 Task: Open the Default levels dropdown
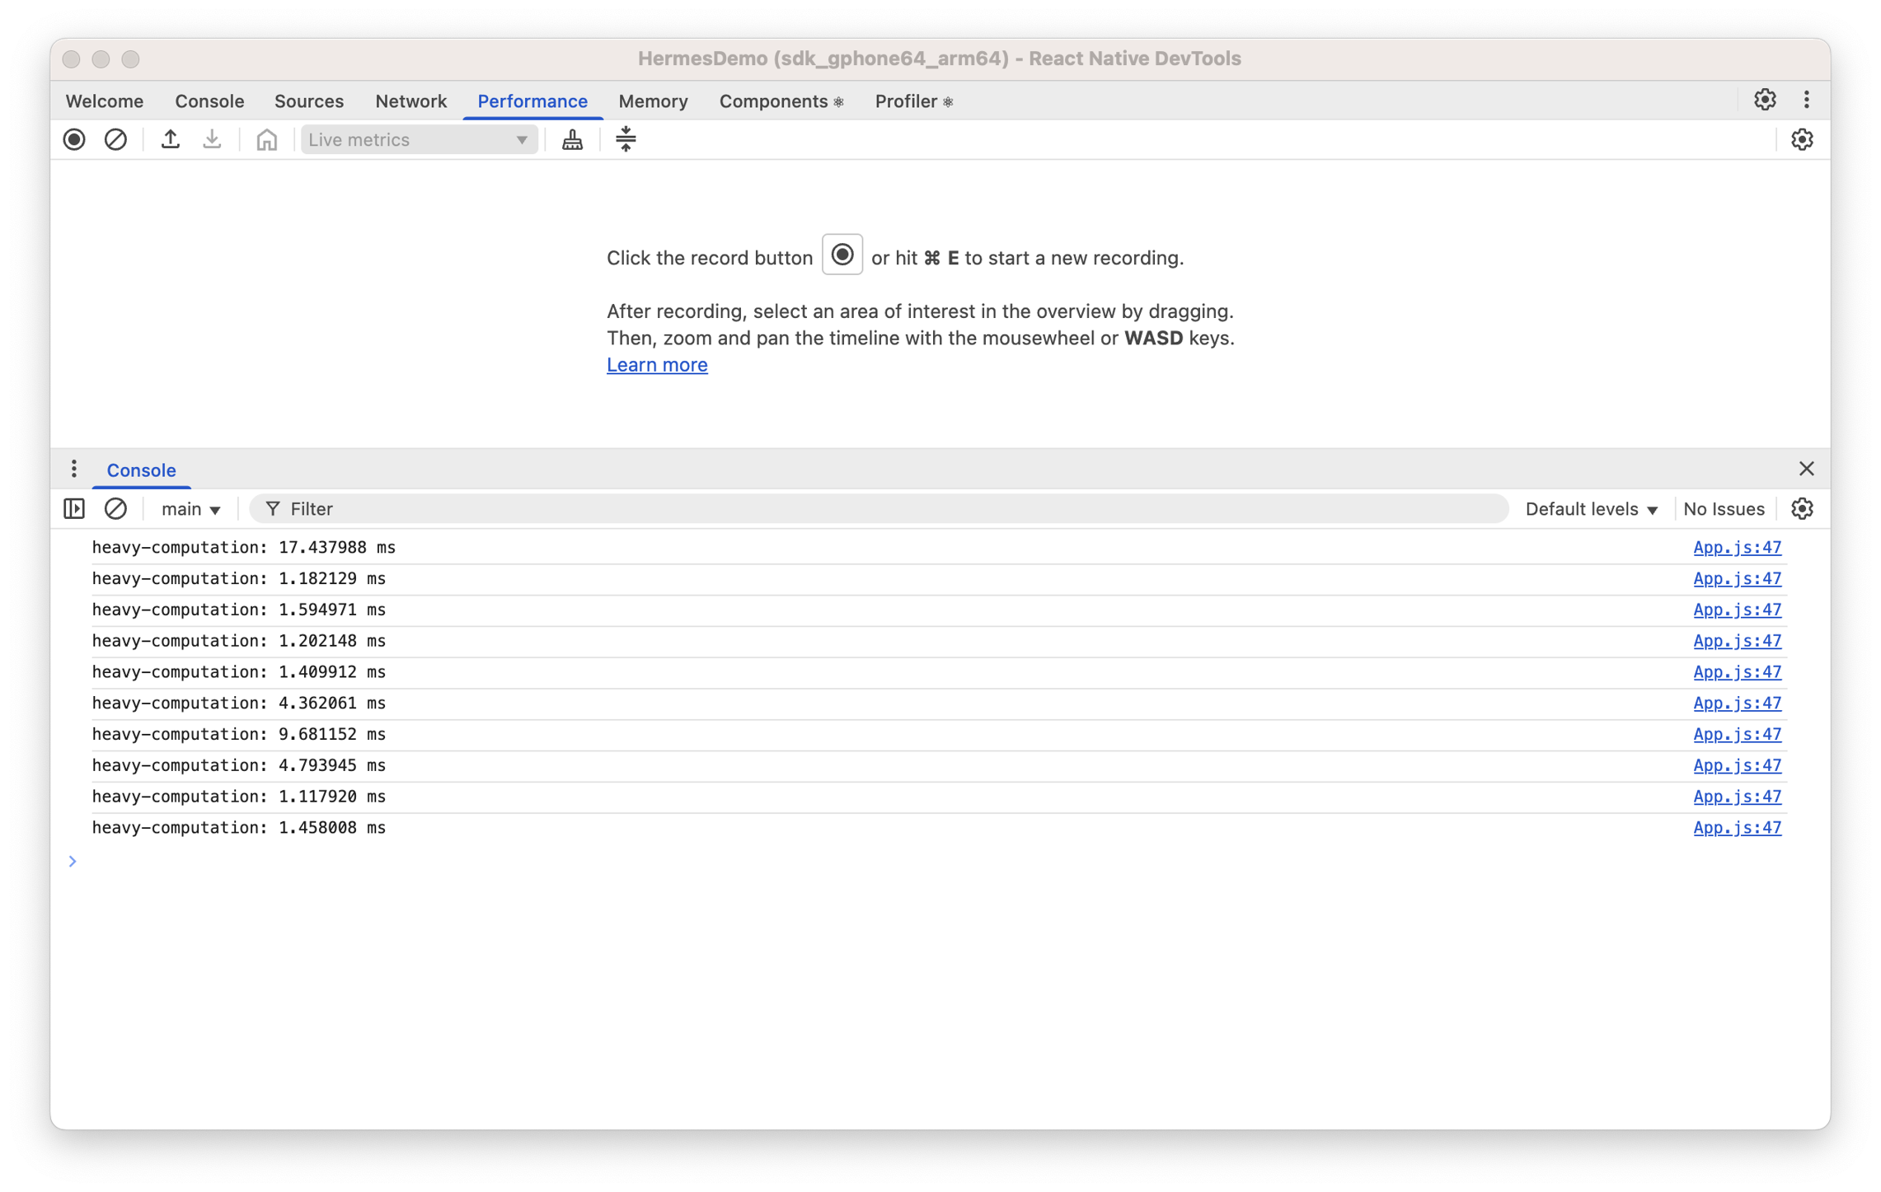point(1591,509)
